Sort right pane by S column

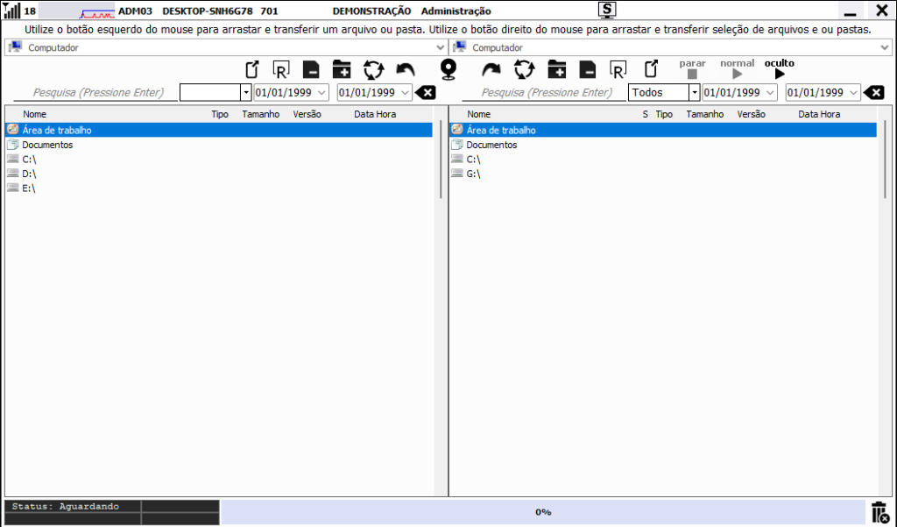click(x=646, y=114)
